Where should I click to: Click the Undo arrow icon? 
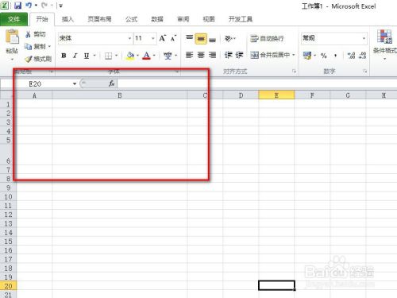(x=29, y=6)
